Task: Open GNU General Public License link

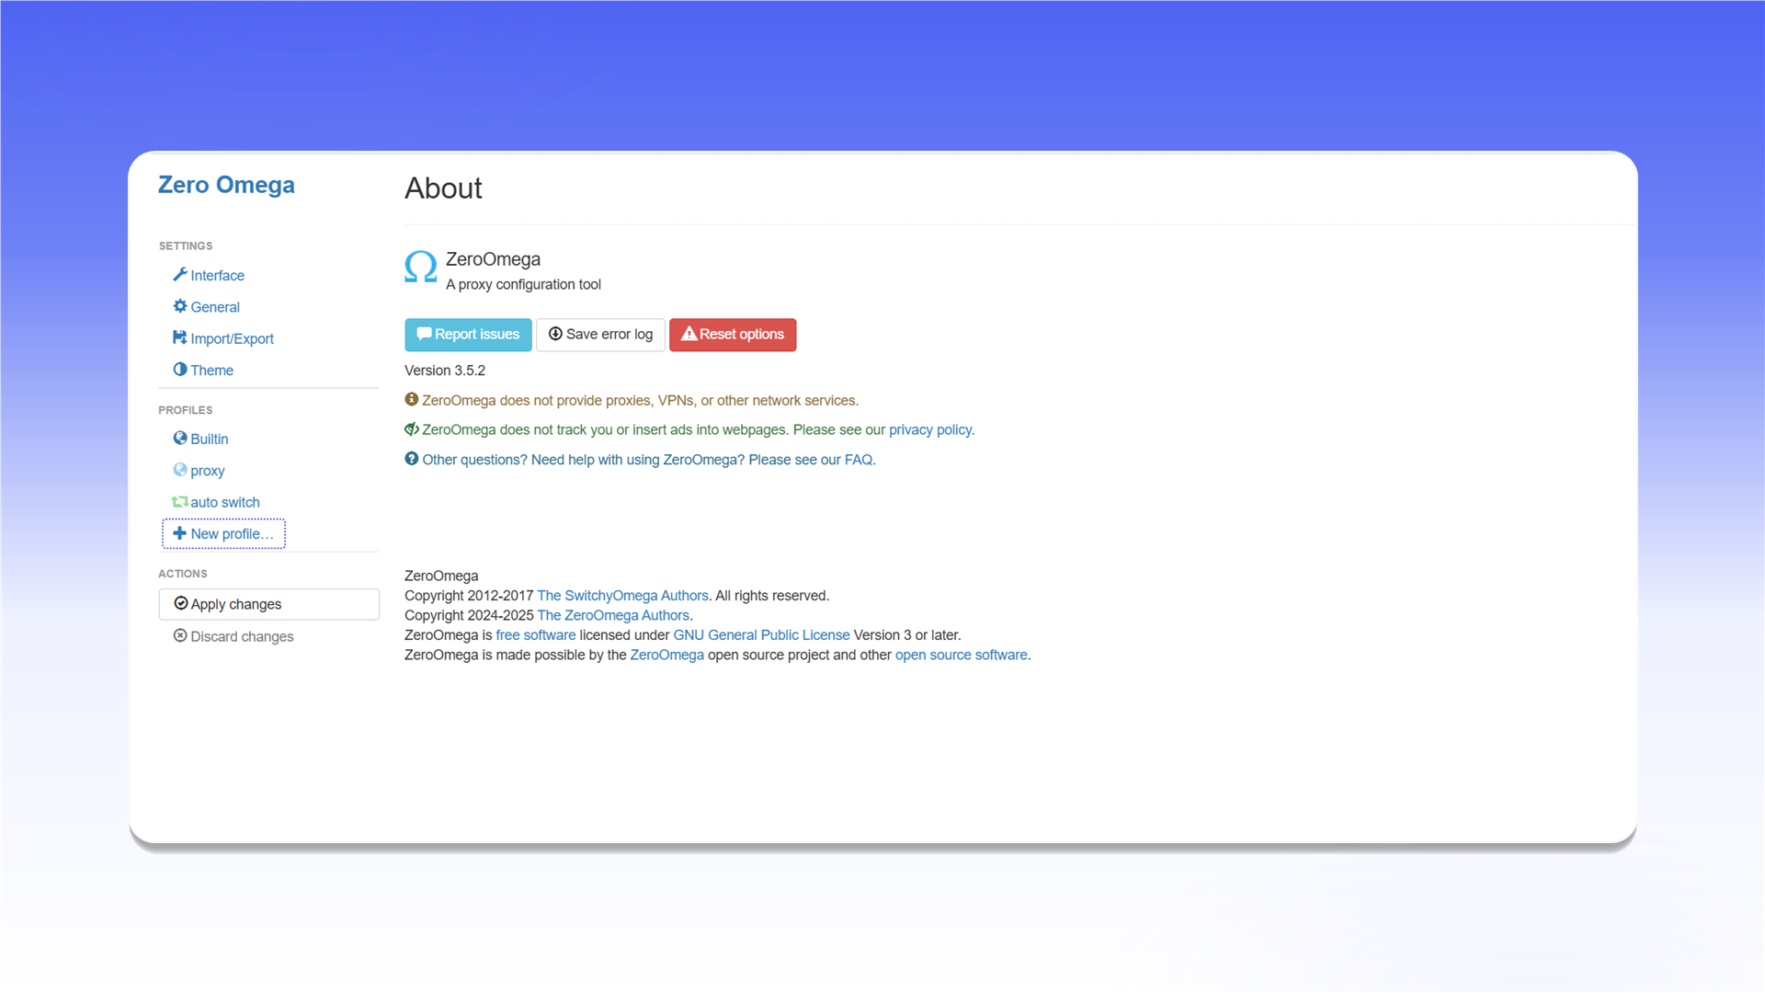Action: click(761, 635)
